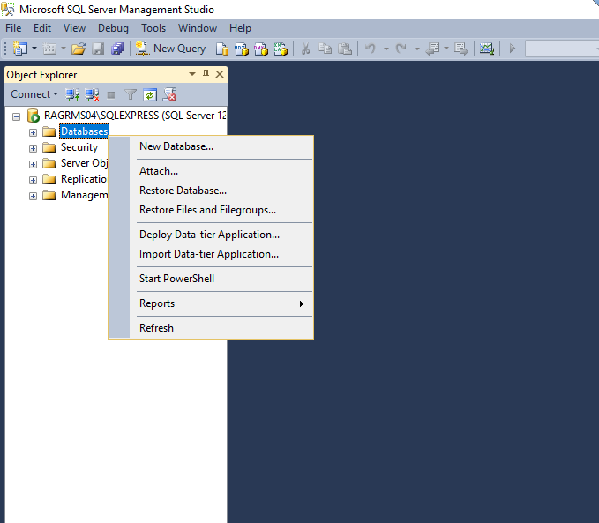The height and width of the screenshot is (523, 599).
Task: Click the Navigate Backward icon
Action: pos(432,49)
